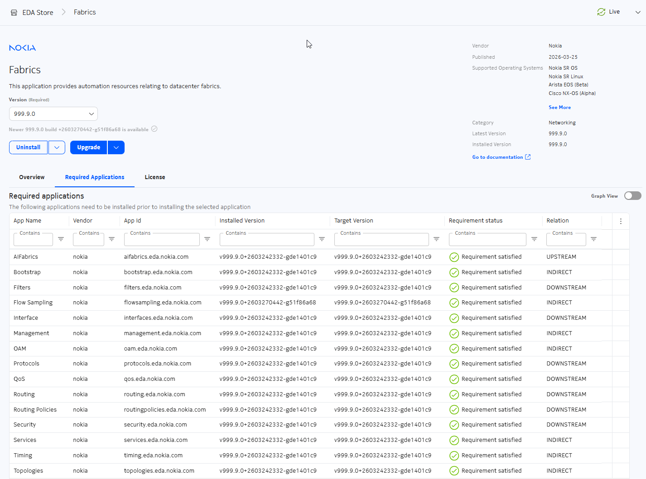Toggle the Graph View switch

[x=632, y=196]
